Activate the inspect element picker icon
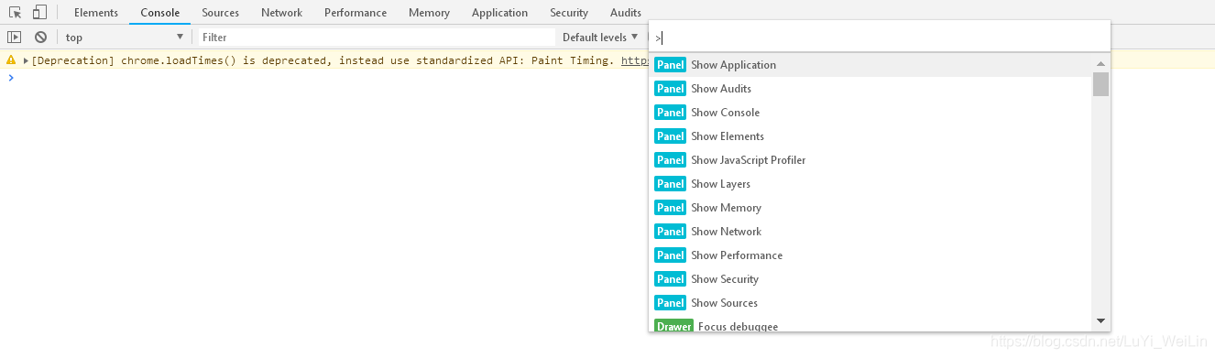This screenshot has height=358, width=1215. pyautogui.click(x=16, y=13)
